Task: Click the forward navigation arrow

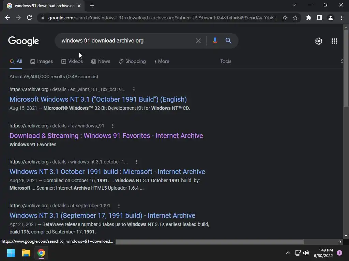Action: pyautogui.click(x=18, y=18)
